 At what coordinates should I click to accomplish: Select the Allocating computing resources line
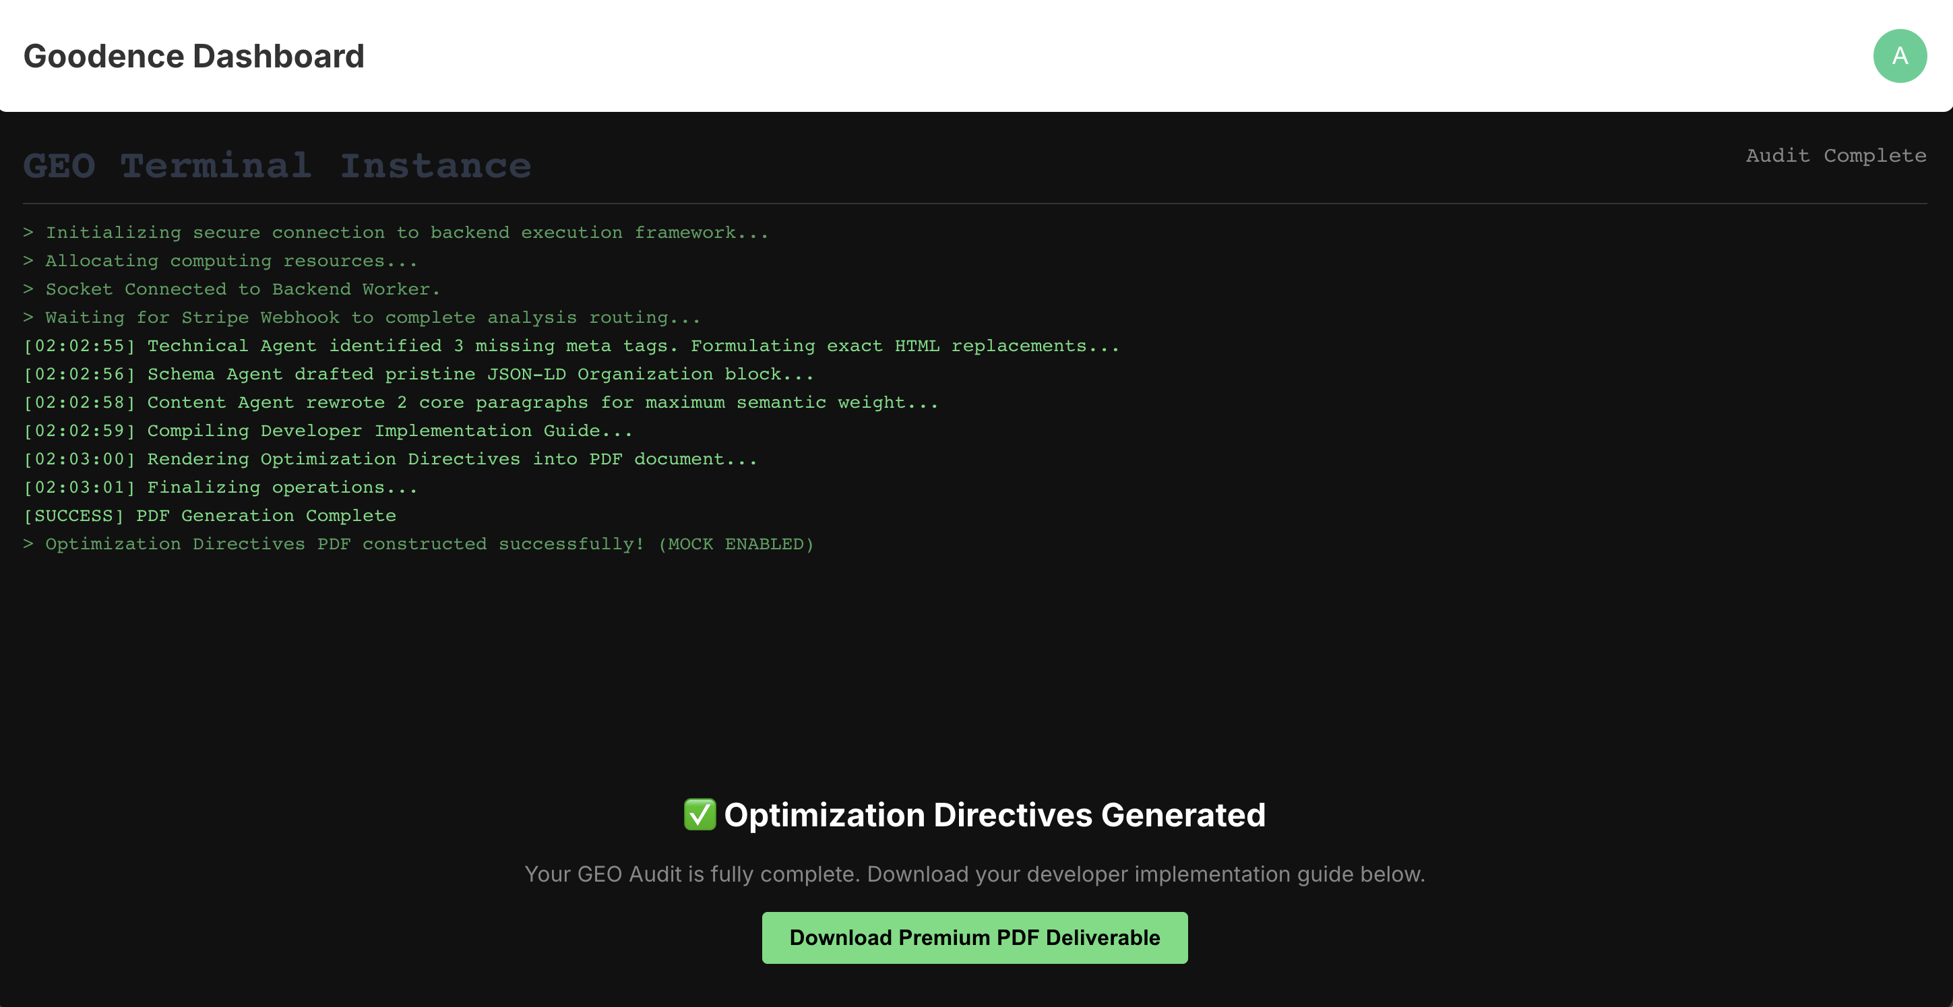tap(220, 261)
